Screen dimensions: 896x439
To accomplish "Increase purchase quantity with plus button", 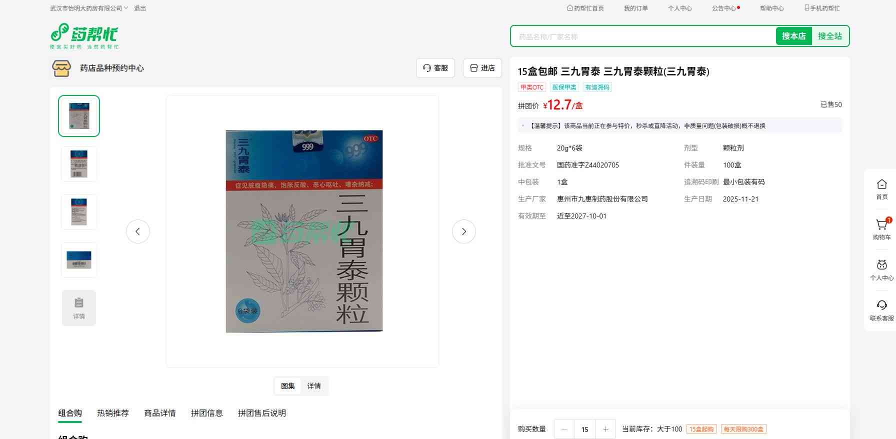I will [605, 429].
